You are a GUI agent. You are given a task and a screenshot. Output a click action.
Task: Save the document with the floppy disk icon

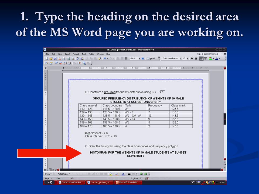click(55, 58)
